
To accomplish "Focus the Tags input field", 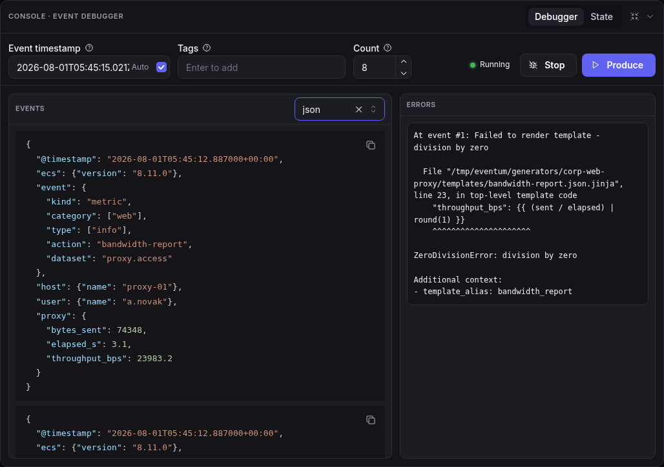I will (262, 67).
